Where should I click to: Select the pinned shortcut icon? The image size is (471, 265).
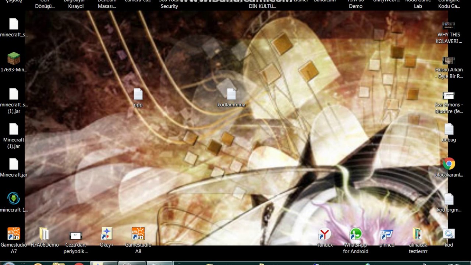pyautogui.click(x=387, y=234)
